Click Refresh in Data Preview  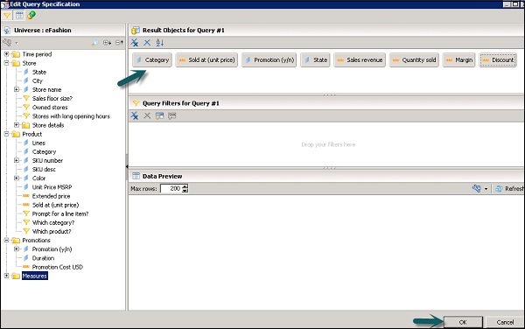(509, 189)
